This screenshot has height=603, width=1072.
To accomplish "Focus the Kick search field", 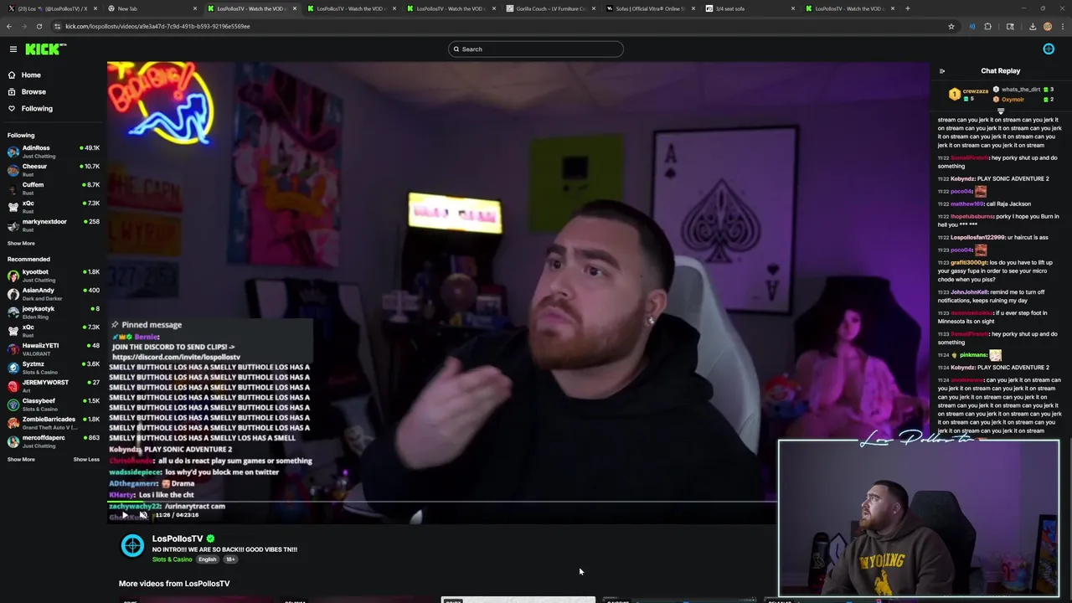I will pyautogui.click(x=536, y=49).
